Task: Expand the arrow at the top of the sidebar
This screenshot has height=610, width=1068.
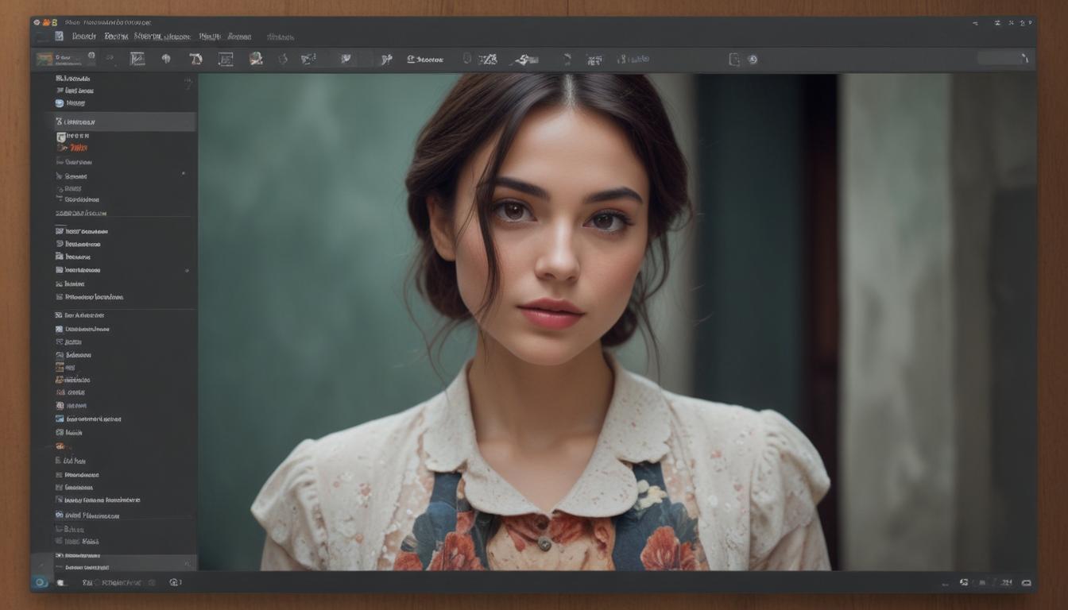Action: [x=188, y=80]
